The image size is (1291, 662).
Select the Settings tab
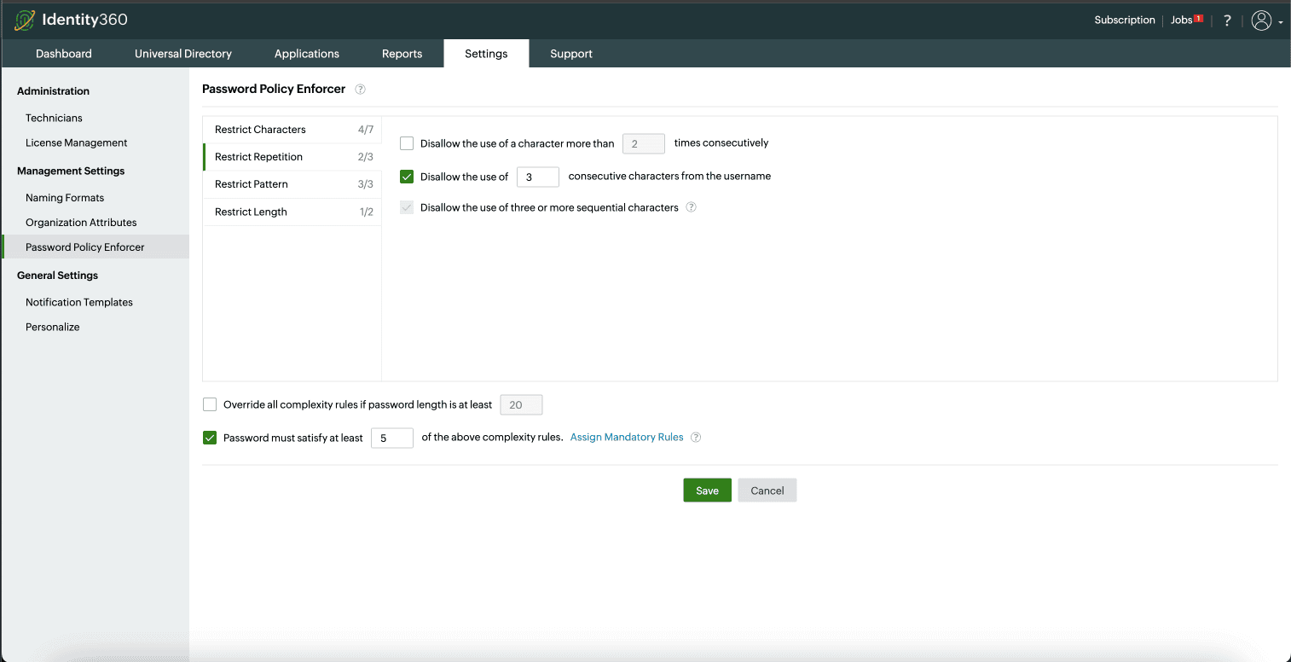(x=486, y=54)
